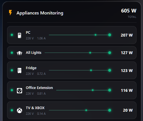Click the 127 W reading for All Lights
The image size is (143, 121).
click(127, 53)
